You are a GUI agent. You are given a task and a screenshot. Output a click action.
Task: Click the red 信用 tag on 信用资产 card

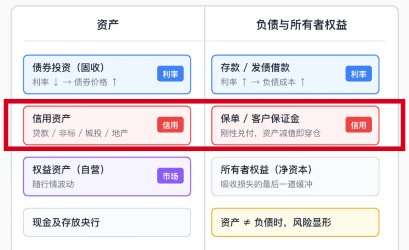pyautogui.click(x=170, y=125)
